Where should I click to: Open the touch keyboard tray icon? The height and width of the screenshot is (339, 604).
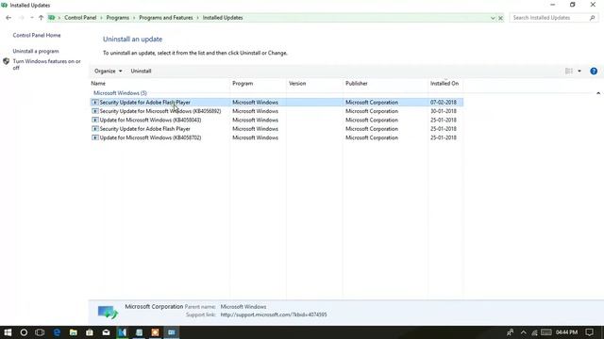tap(546, 332)
